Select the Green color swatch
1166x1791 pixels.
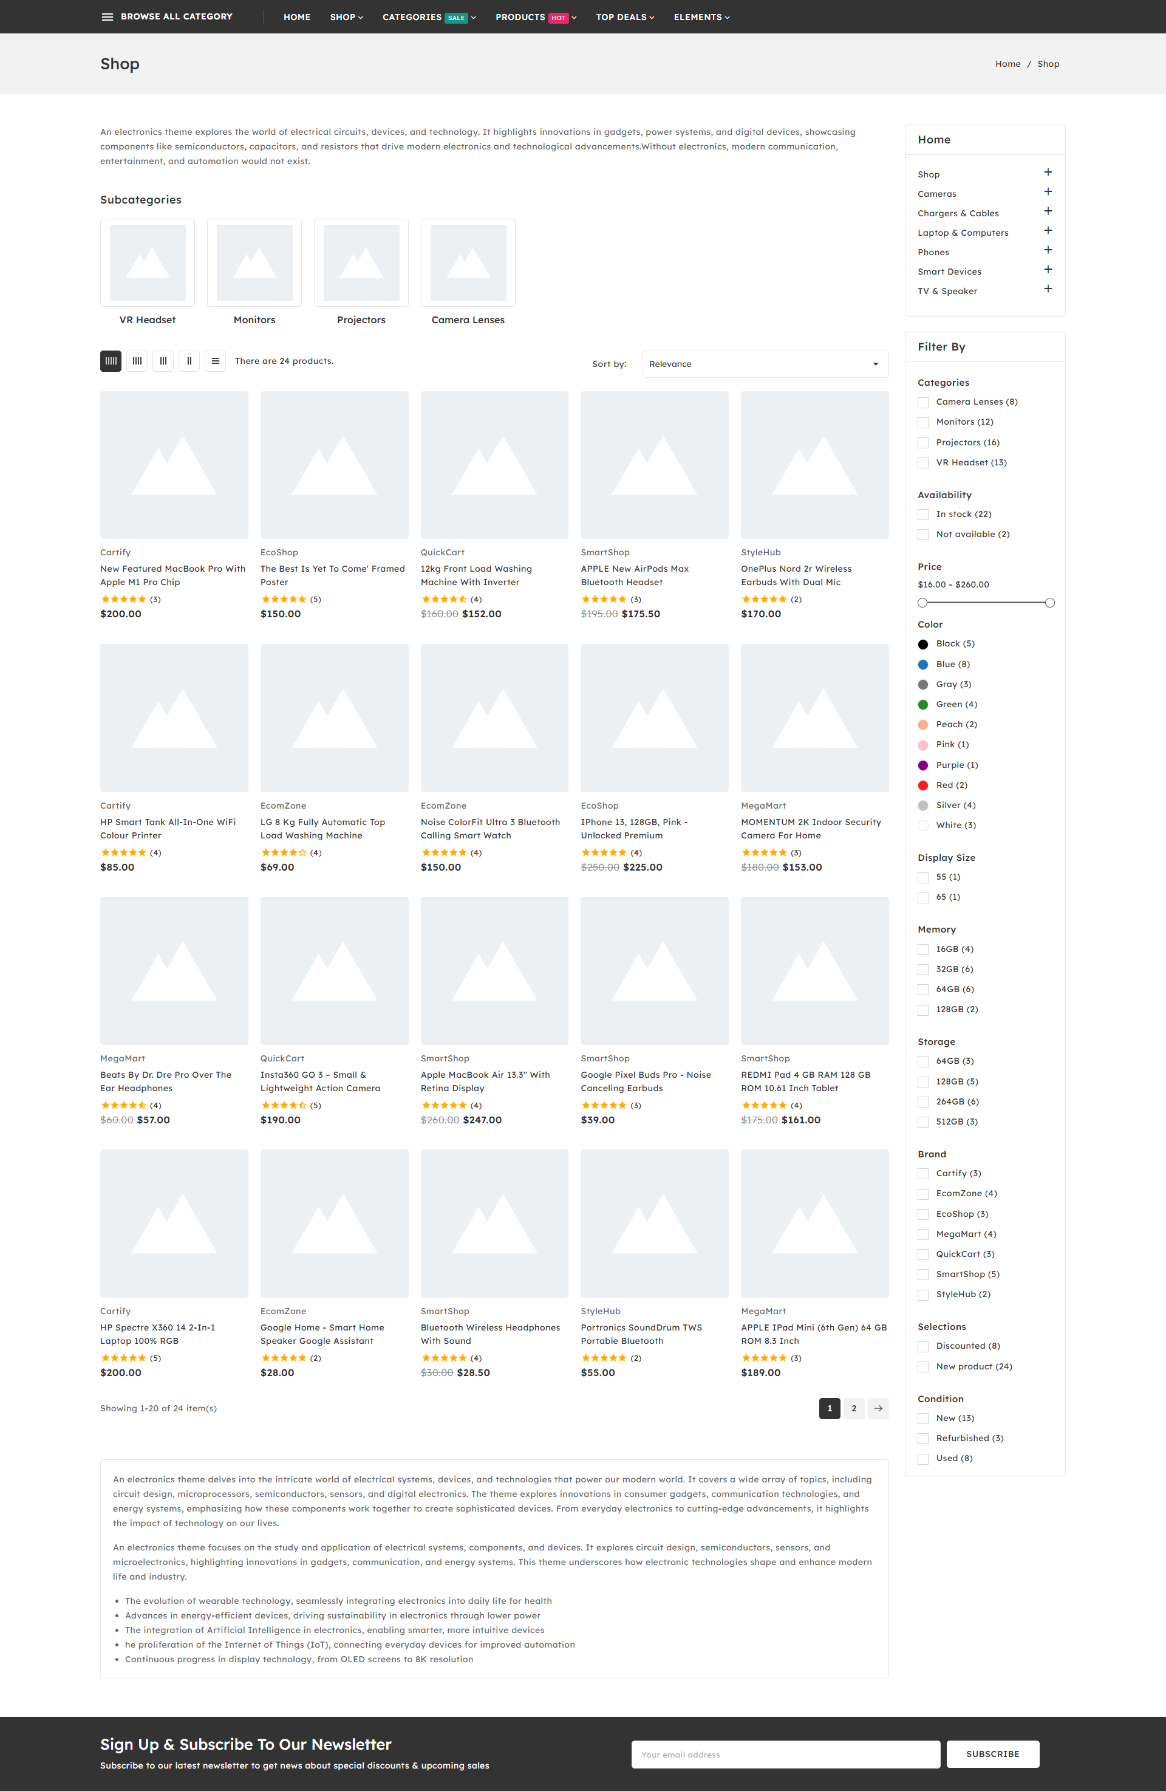point(923,705)
